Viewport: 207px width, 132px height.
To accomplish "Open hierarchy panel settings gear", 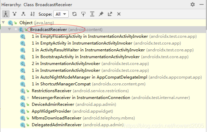I will point(193,4).
